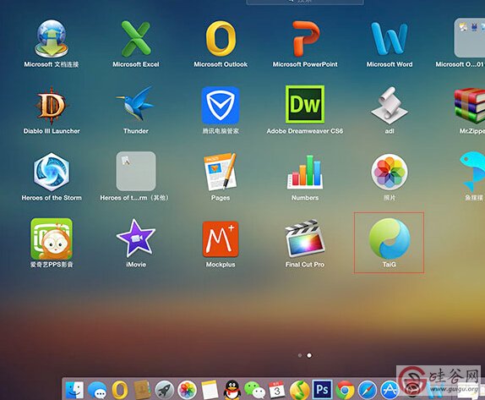Open Mr.Zipper archive app
This screenshot has height=400, width=485.
[x=470, y=106]
